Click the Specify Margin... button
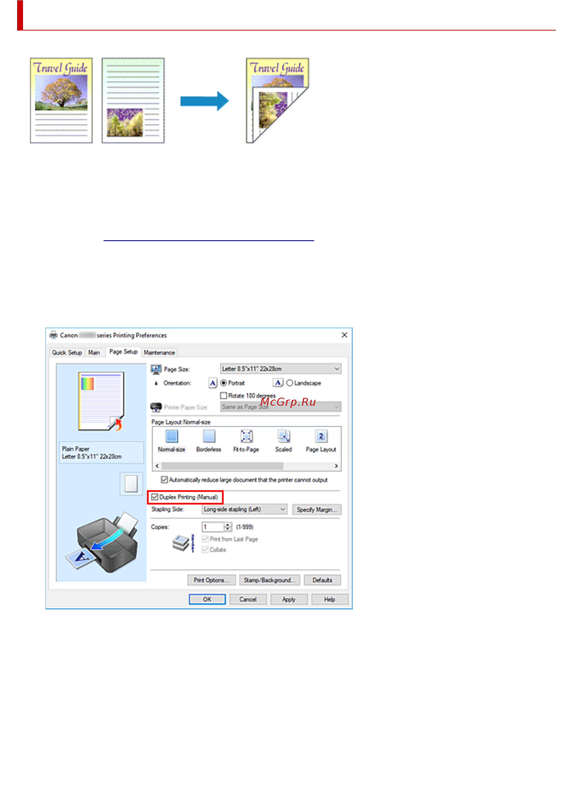 tap(316, 510)
